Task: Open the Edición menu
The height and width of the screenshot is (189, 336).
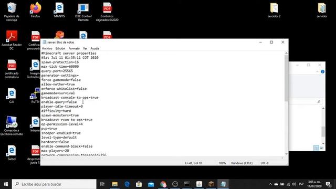Action: pyautogui.click(x=60, y=48)
